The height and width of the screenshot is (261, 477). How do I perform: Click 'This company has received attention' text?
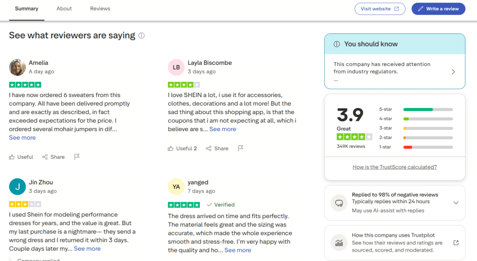(382, 64)
